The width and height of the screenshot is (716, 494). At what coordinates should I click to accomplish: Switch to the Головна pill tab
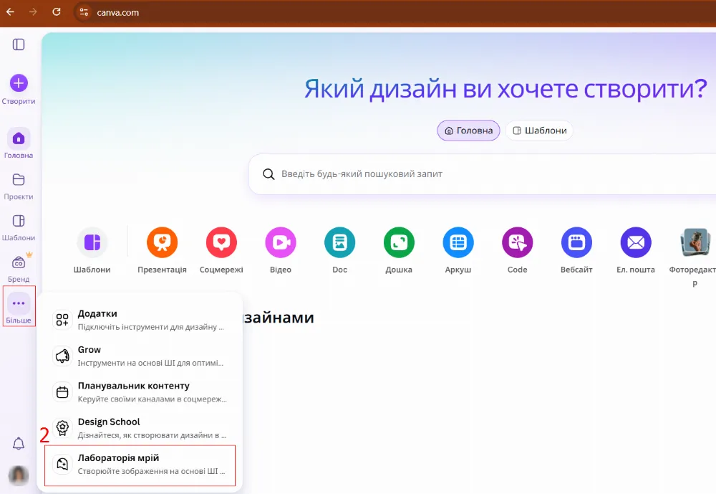468,130
